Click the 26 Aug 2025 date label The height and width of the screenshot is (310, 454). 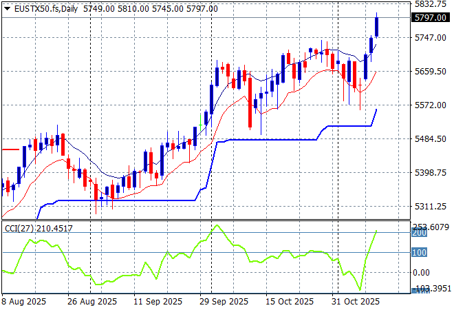(x=92, y=302)
